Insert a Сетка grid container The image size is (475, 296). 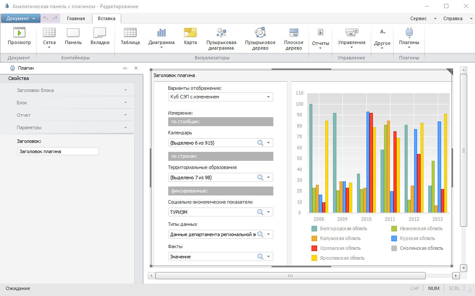[49, 33]
